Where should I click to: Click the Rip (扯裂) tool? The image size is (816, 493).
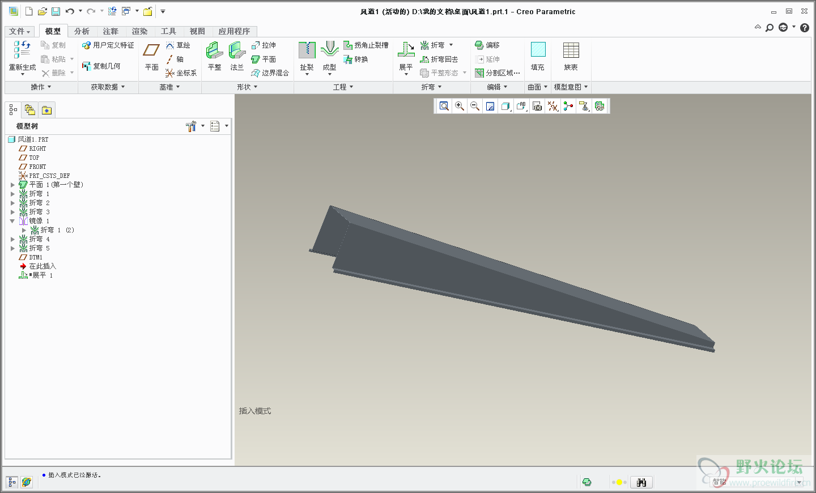307,58
